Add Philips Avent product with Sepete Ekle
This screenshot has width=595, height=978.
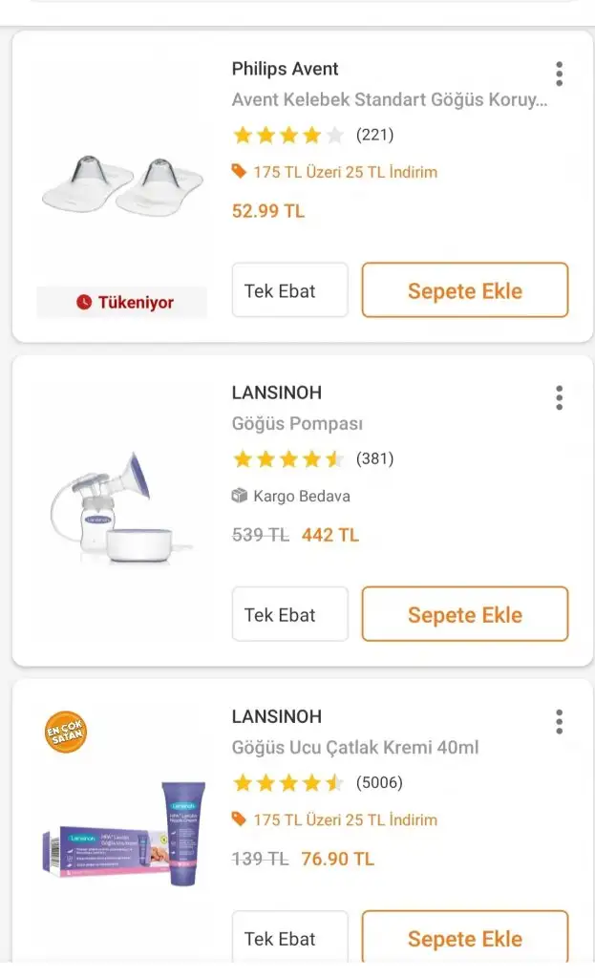click(x=464, y=290)
